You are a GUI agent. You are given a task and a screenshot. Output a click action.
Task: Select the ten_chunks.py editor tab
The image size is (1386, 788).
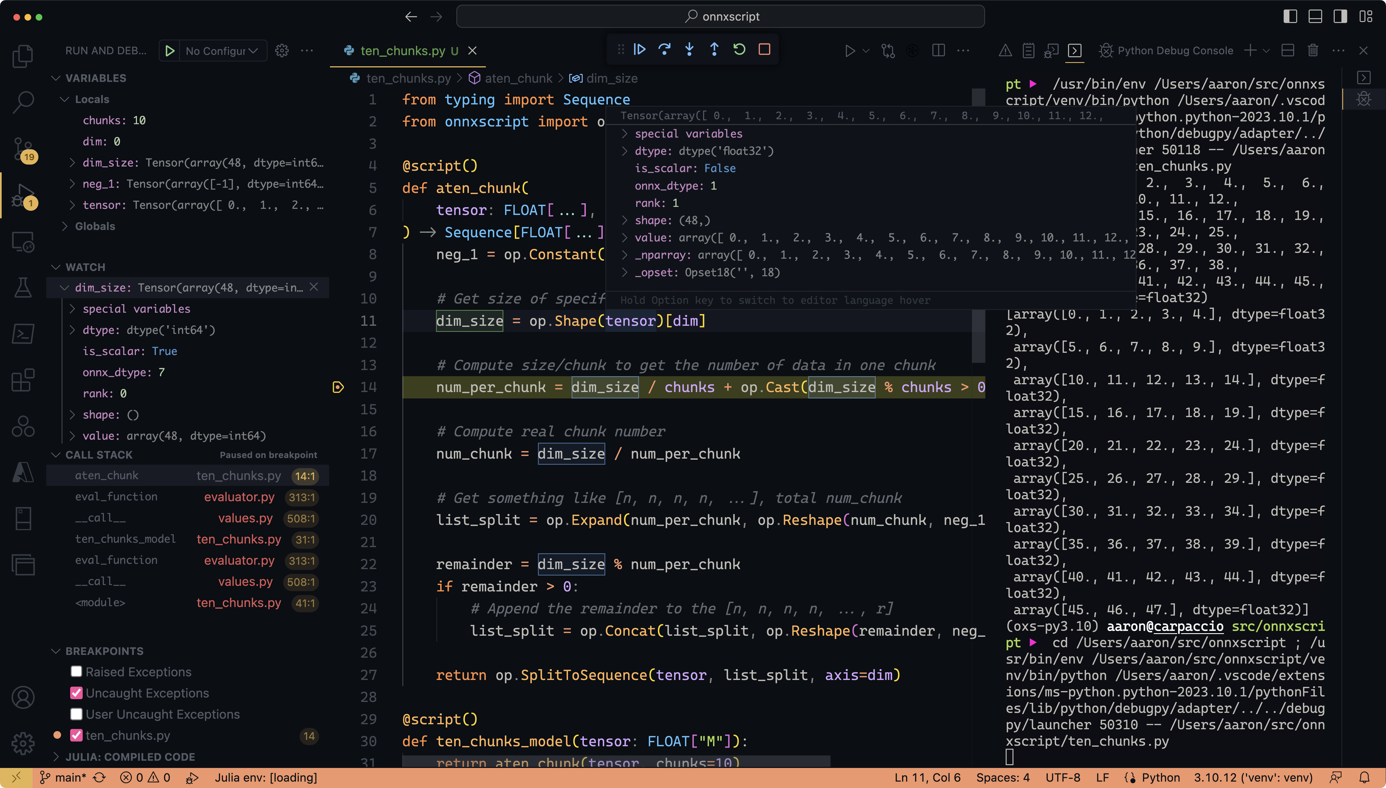point(403,51)
